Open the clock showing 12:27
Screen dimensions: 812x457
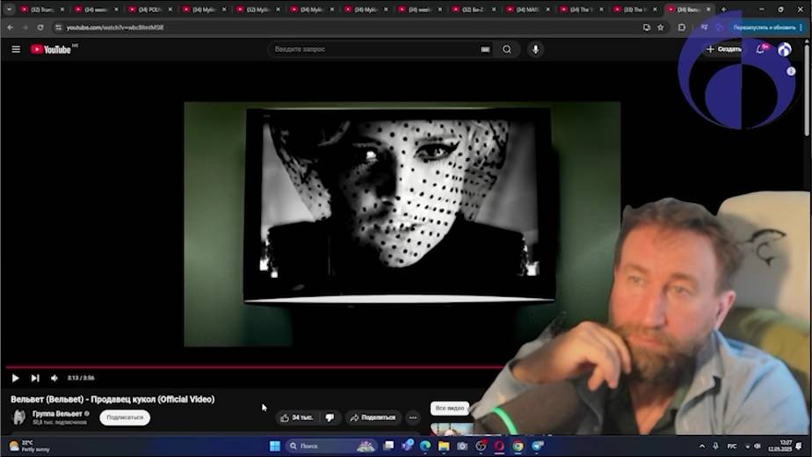click(779, 446)
